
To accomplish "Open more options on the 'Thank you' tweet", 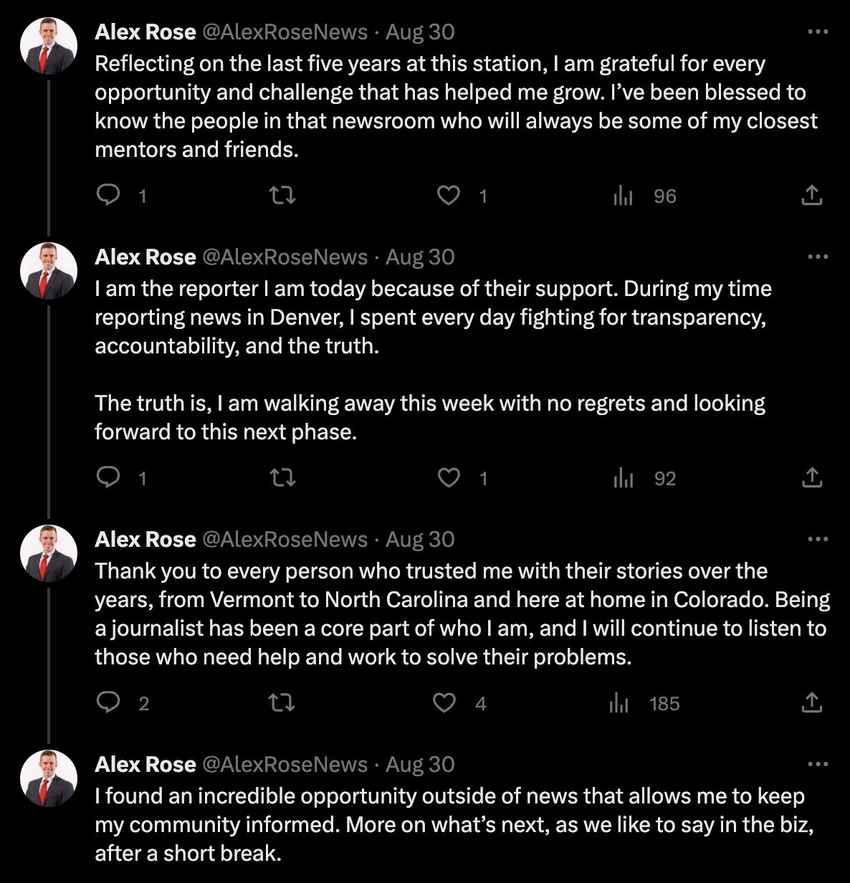I will pos(817,539).
